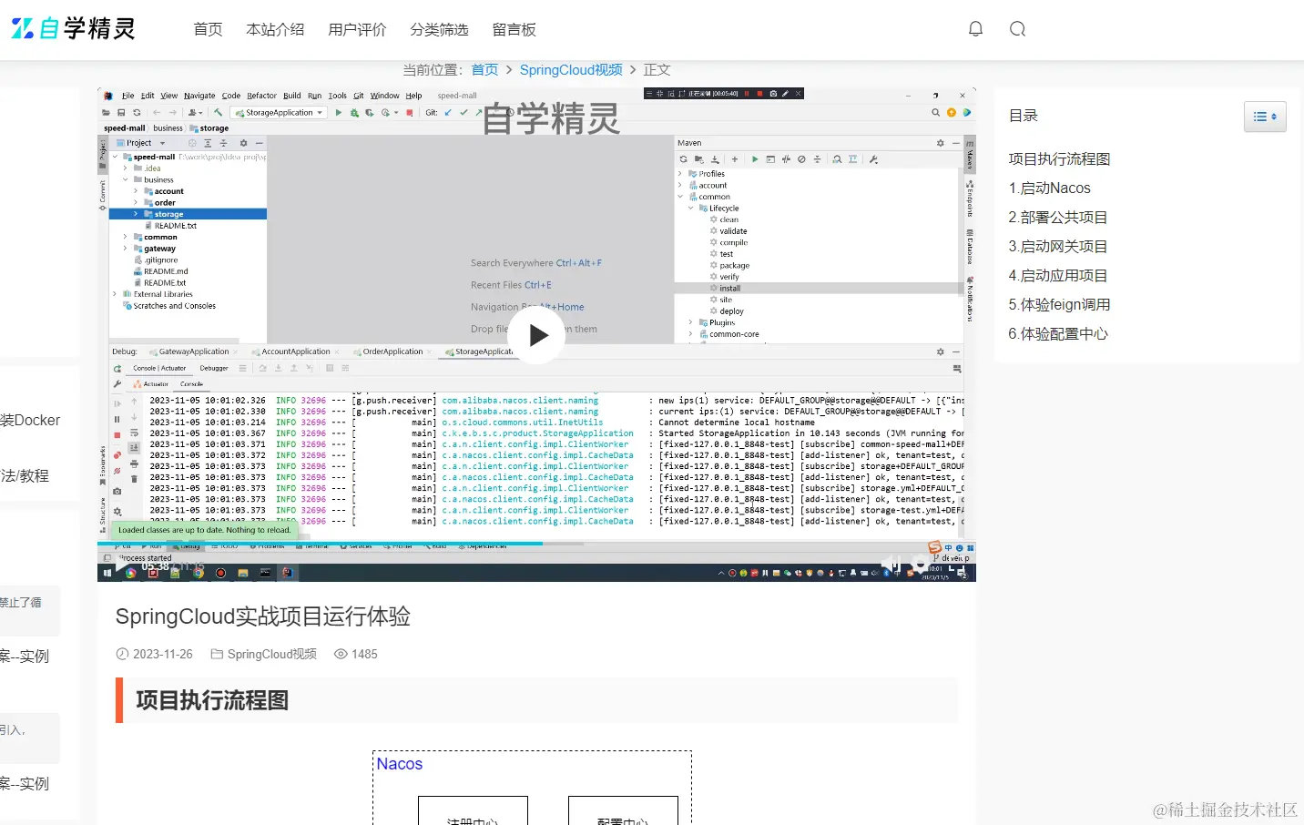Jump to 5.体验feign调用 section
Screen dimensions: 1304x825
click(x=1059, y=304)
